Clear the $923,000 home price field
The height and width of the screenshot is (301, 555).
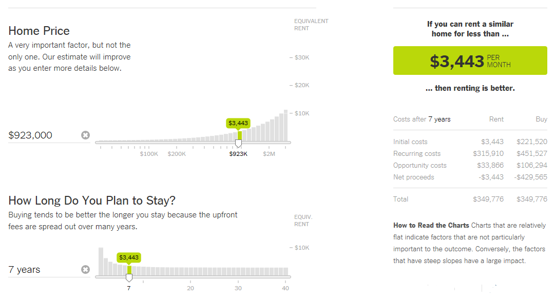[85, 135]
